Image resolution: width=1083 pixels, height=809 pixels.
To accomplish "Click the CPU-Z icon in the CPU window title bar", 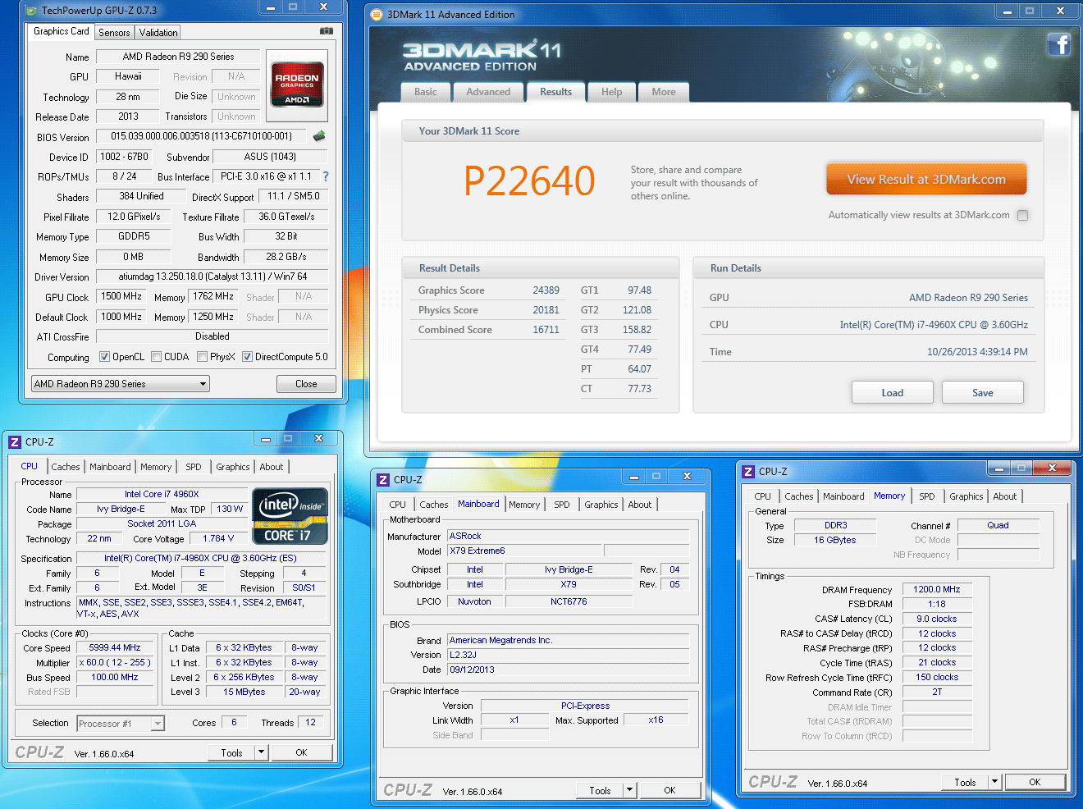I will tap(15, 442).
